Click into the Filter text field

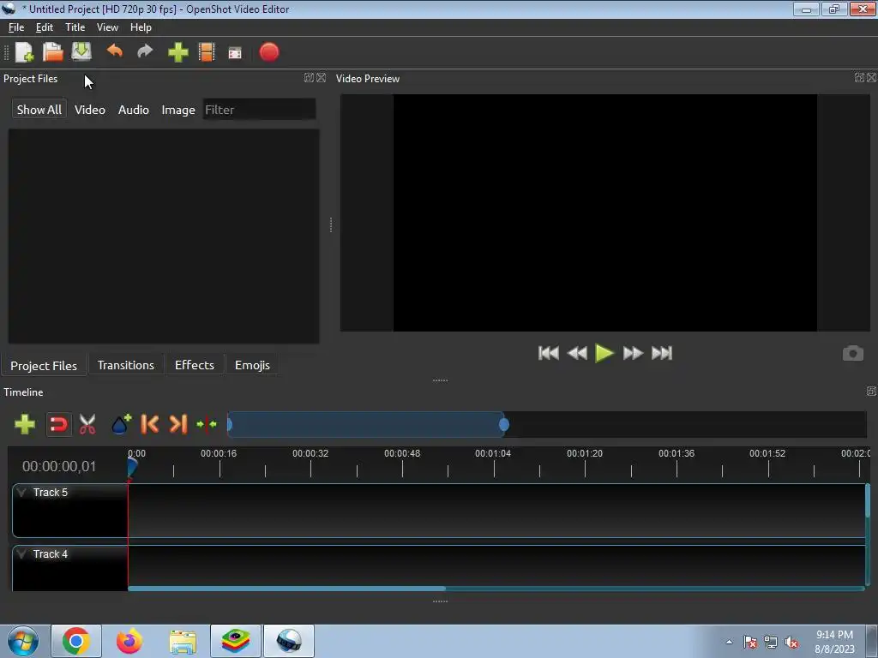(x=259, y=110)
